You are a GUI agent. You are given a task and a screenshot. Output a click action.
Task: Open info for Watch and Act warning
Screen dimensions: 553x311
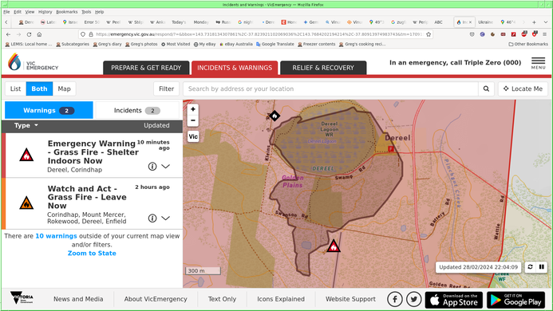tap(152, 218)
